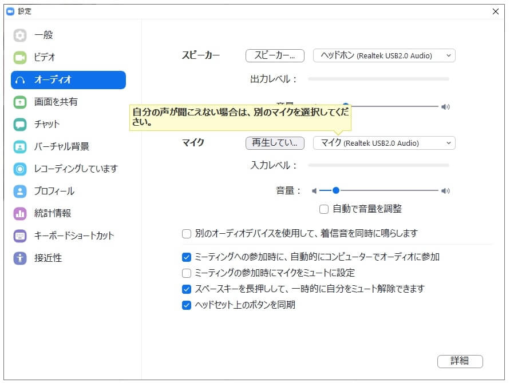
Task: Open バーチャル背景 settings
Action: 68,147
